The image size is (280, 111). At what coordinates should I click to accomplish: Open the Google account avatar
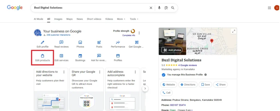277,8
